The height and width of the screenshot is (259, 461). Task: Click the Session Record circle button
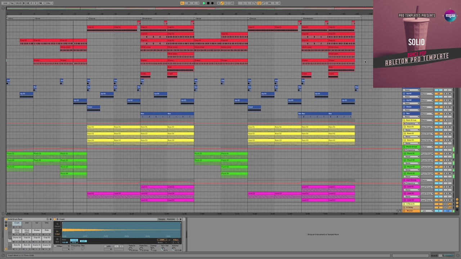click(x=233, y=3)
